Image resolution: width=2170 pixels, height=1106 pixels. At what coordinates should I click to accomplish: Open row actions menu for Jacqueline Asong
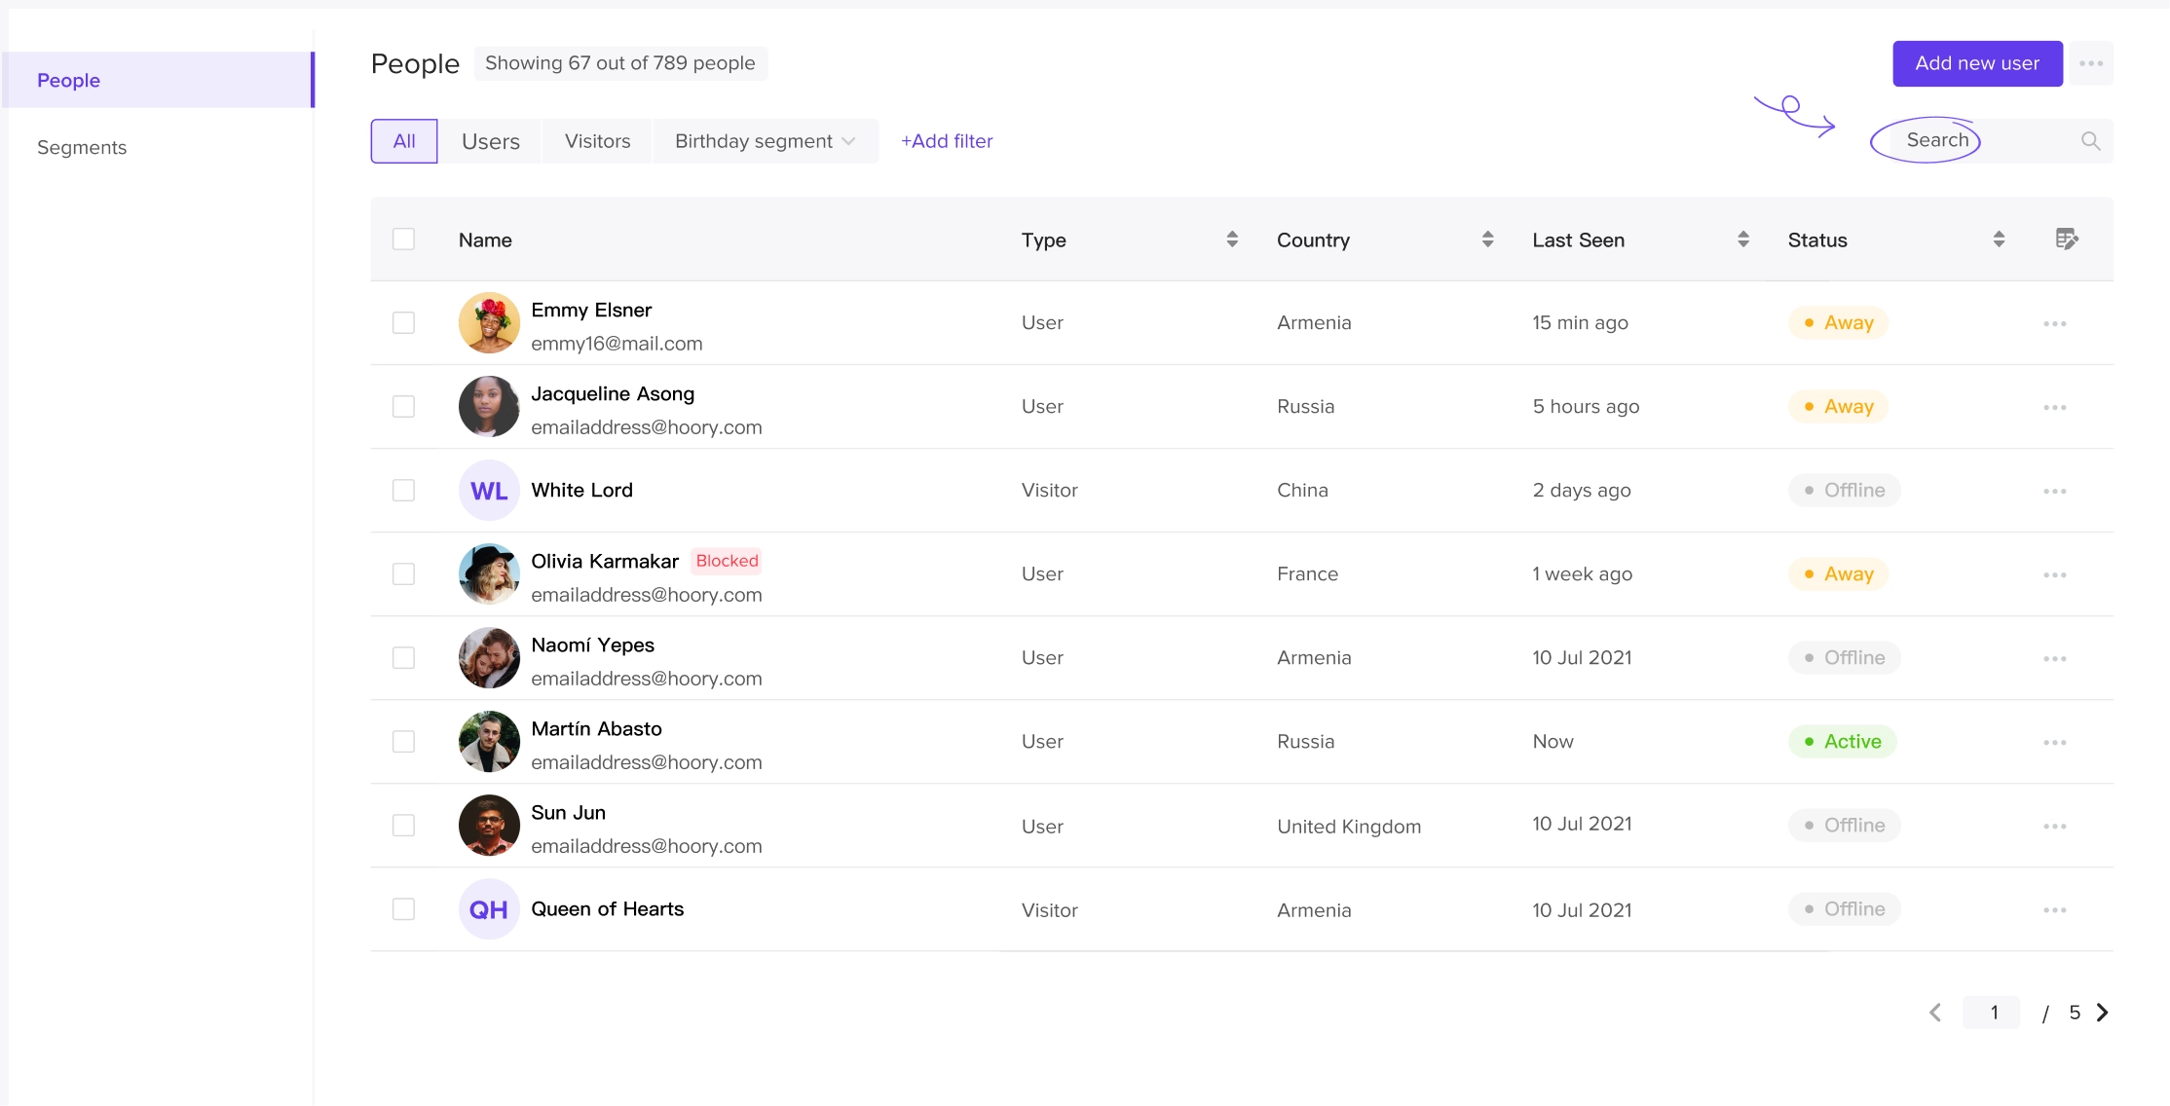coord(2055,407)
